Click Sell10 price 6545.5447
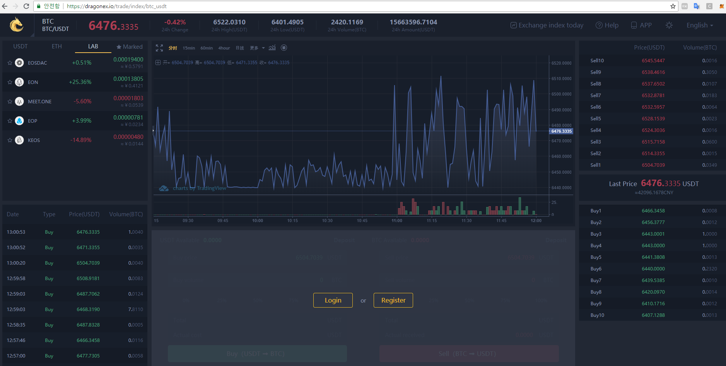The height and width of the screenshot is (366, 726). (x=653, y=61)
